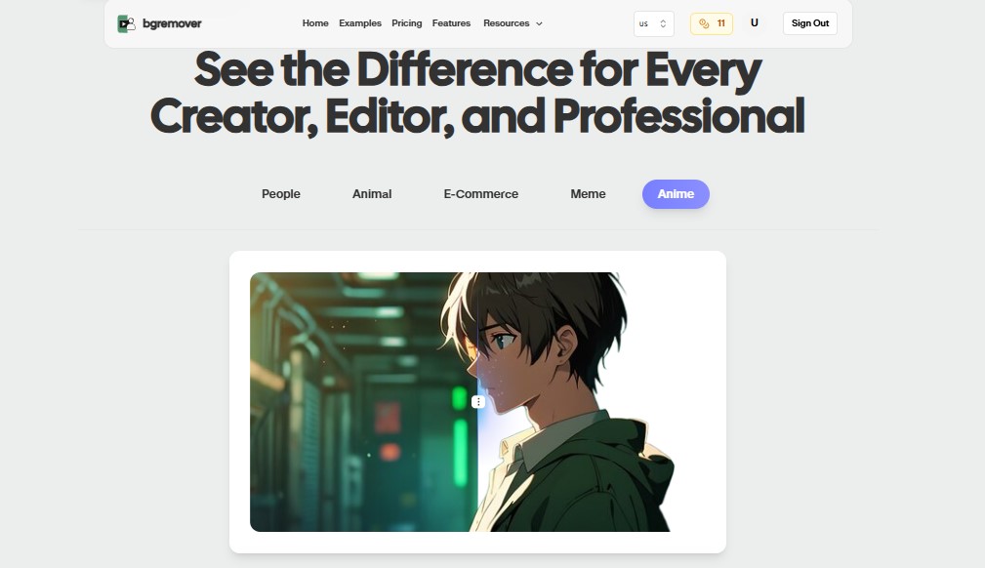
Task: Open the US language selector
Action: (x=653, y=23)
